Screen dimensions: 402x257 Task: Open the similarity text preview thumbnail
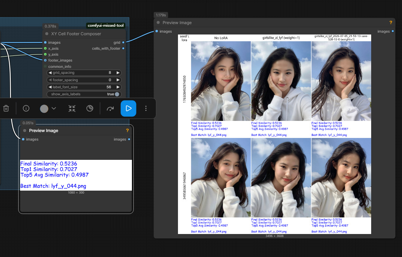coord(76,175)
